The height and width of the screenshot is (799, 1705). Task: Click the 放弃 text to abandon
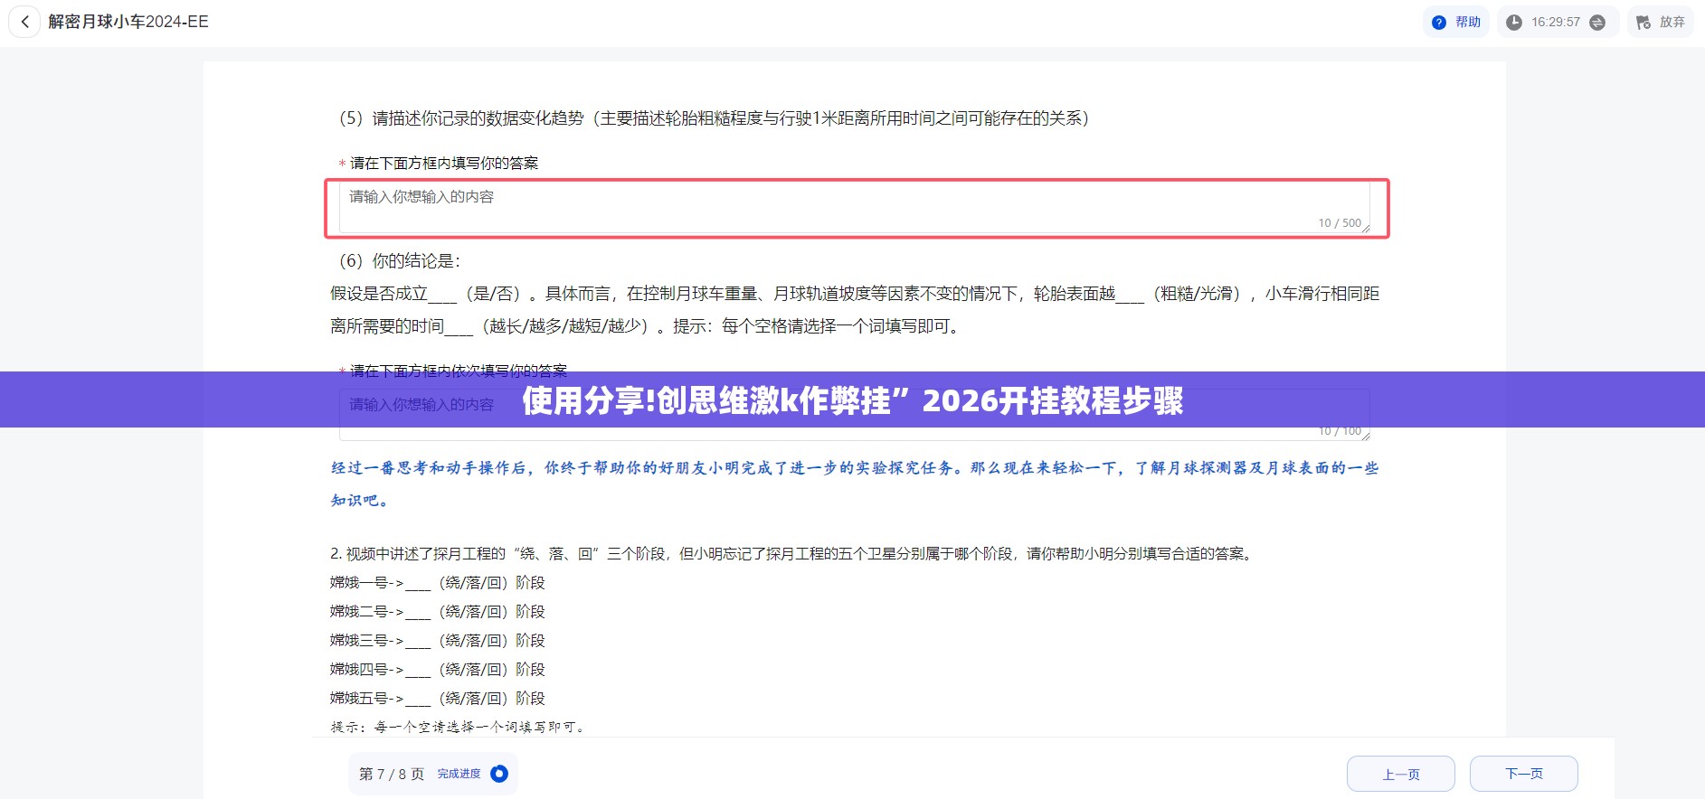tap(1672, 23)
